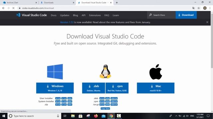Select Windows .zip 64 bit

pos(58,104)
